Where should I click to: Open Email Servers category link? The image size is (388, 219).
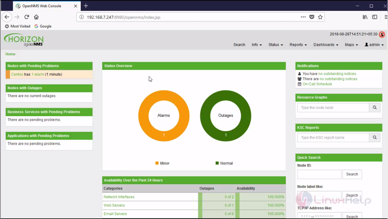115,214
